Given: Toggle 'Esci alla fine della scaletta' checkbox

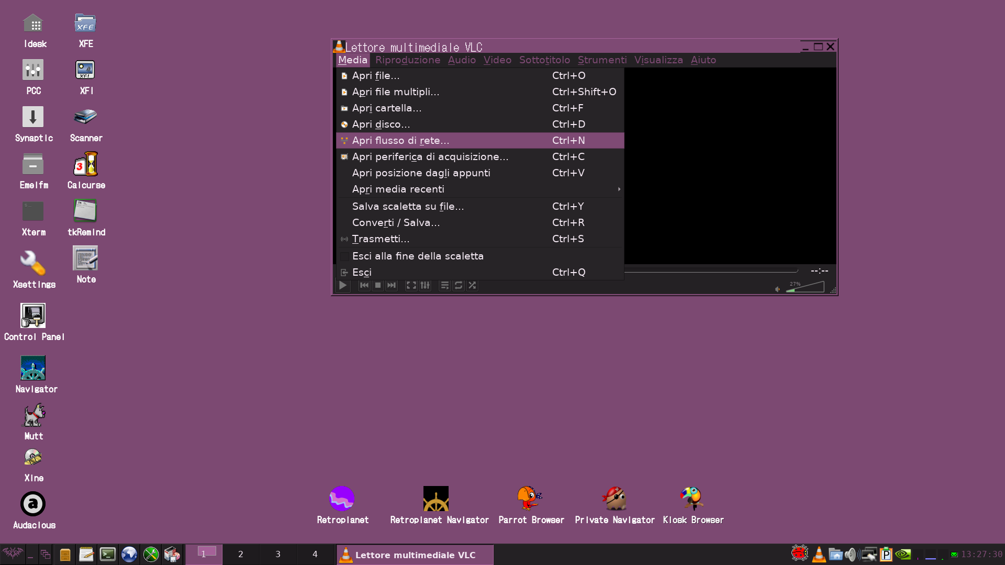Looking at the screenshot, I should pyautogui.click(x=345, y=256).
